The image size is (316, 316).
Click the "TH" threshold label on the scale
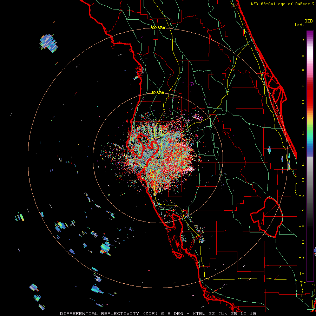point(302,274)
